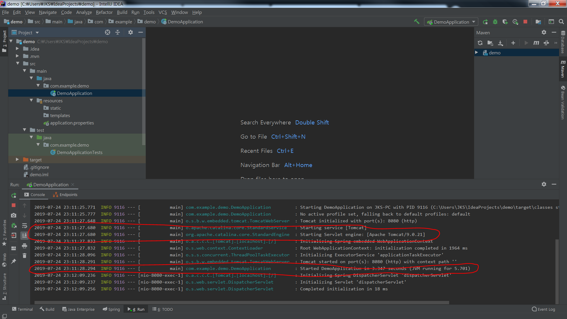Click the Stop button in top toolbar
567x319 pixels.
(525, 22)
